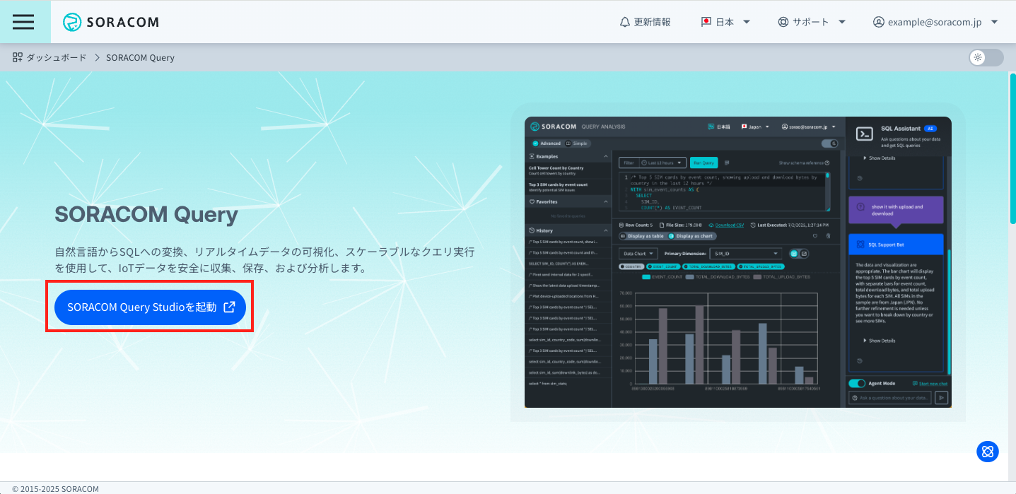The height and width of the screenshot is (494, 1016).
Task: Click the description starting 自然言語からSQLへの変換
Action: [265, 260]
